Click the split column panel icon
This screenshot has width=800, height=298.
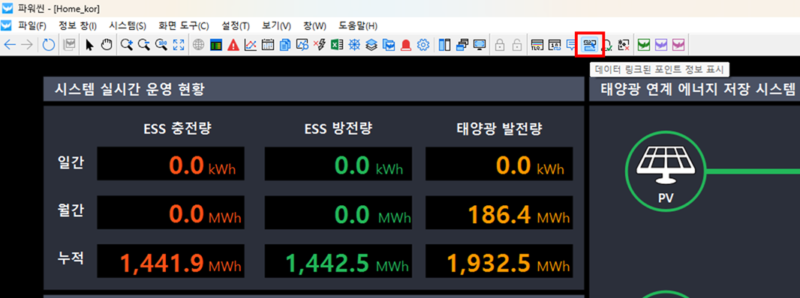pyautogui.click(x=444, y=46)
